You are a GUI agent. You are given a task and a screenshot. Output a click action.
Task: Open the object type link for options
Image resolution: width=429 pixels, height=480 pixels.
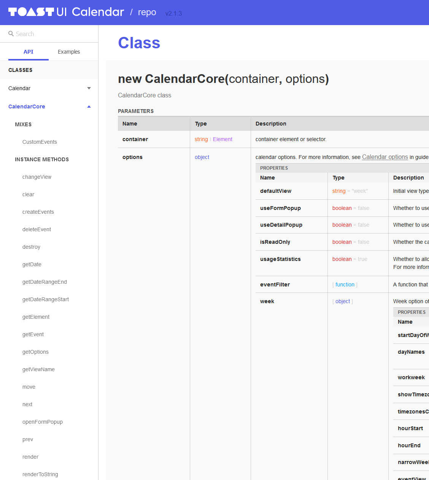pos(202,157)
